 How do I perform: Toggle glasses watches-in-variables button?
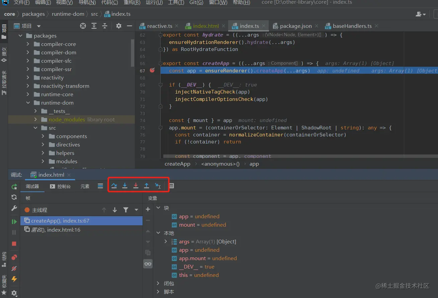(x=148, y=264)
